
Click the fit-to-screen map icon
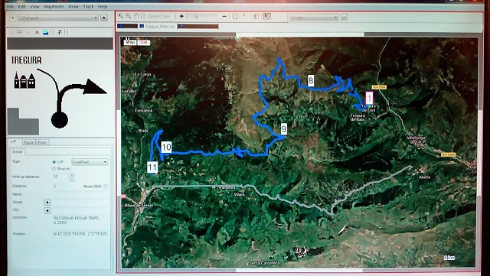coord(235,16)
